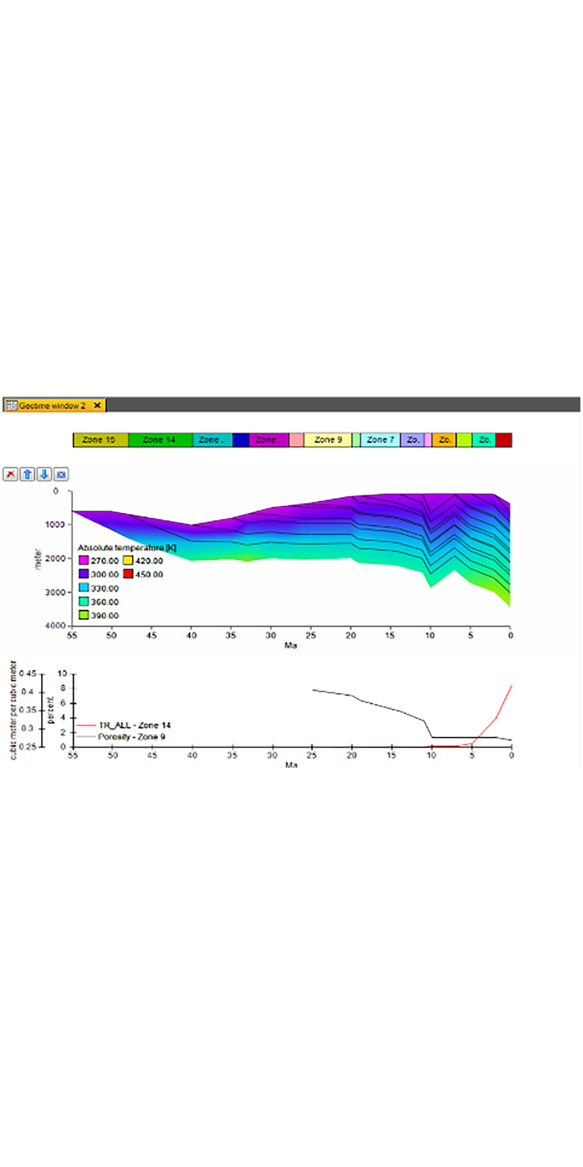Click the move track up arrow
The height and width of the screenshot is (1167, 583).
[x=27, y=474]
